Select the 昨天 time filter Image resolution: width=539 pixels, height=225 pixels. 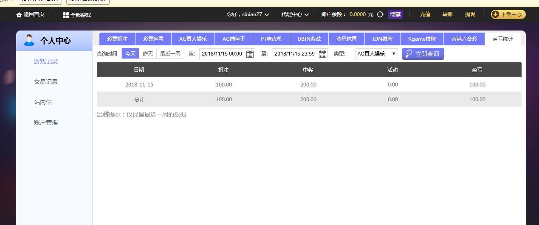(148, 54)
